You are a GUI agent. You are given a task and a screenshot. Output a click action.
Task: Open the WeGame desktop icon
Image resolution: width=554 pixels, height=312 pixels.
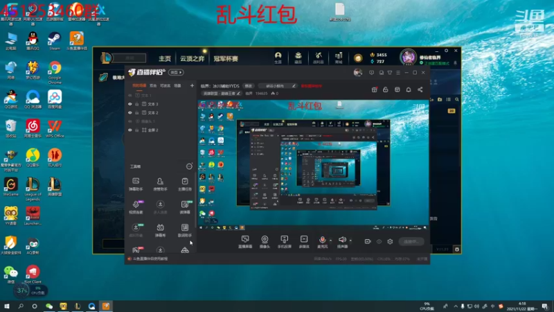coord(10,187)
